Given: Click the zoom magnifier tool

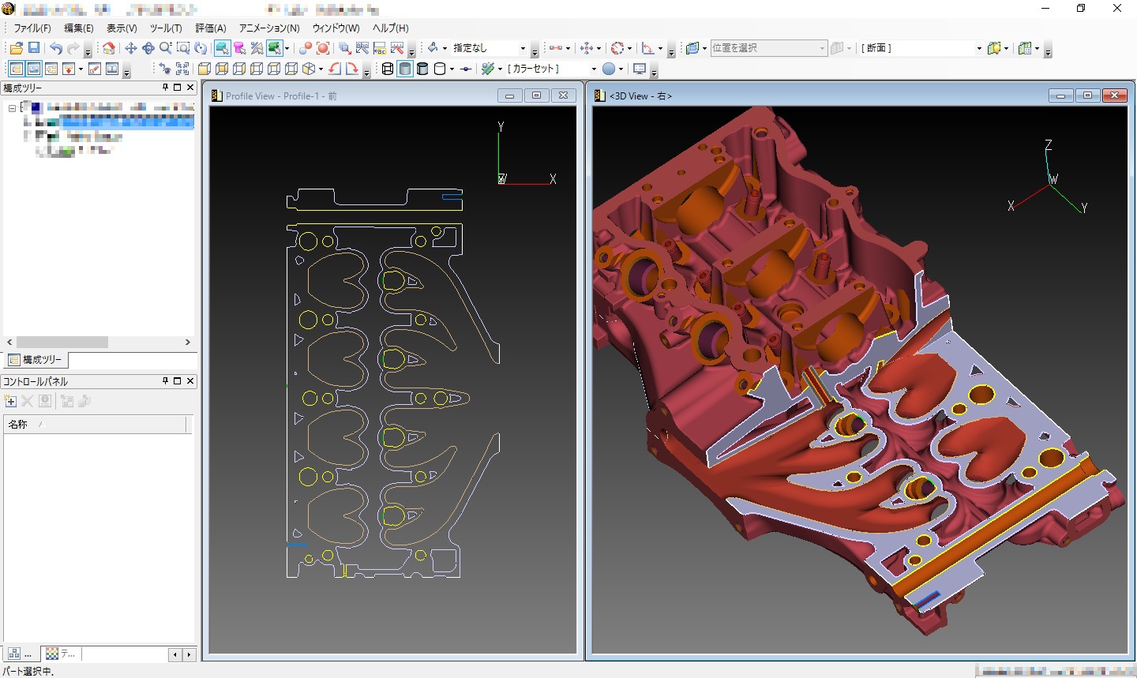Looking at the screenshot, I should click(x=165, y=48).
